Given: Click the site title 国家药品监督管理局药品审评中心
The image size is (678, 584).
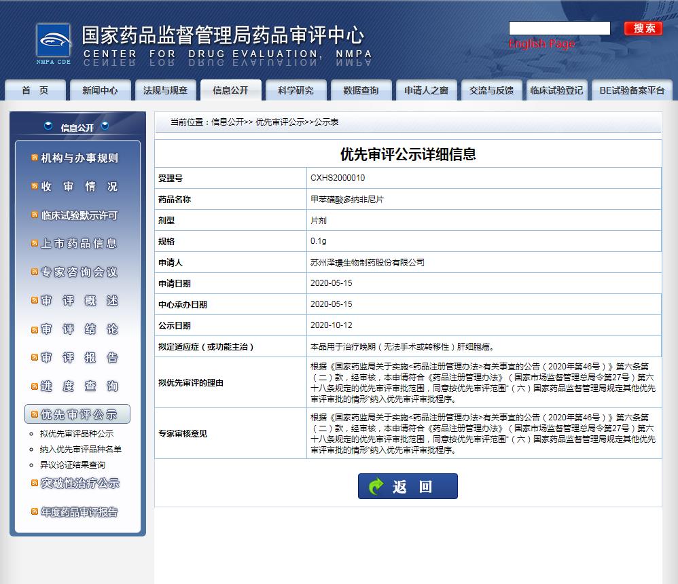Looking at the screenshot, I should click(223, 35).
